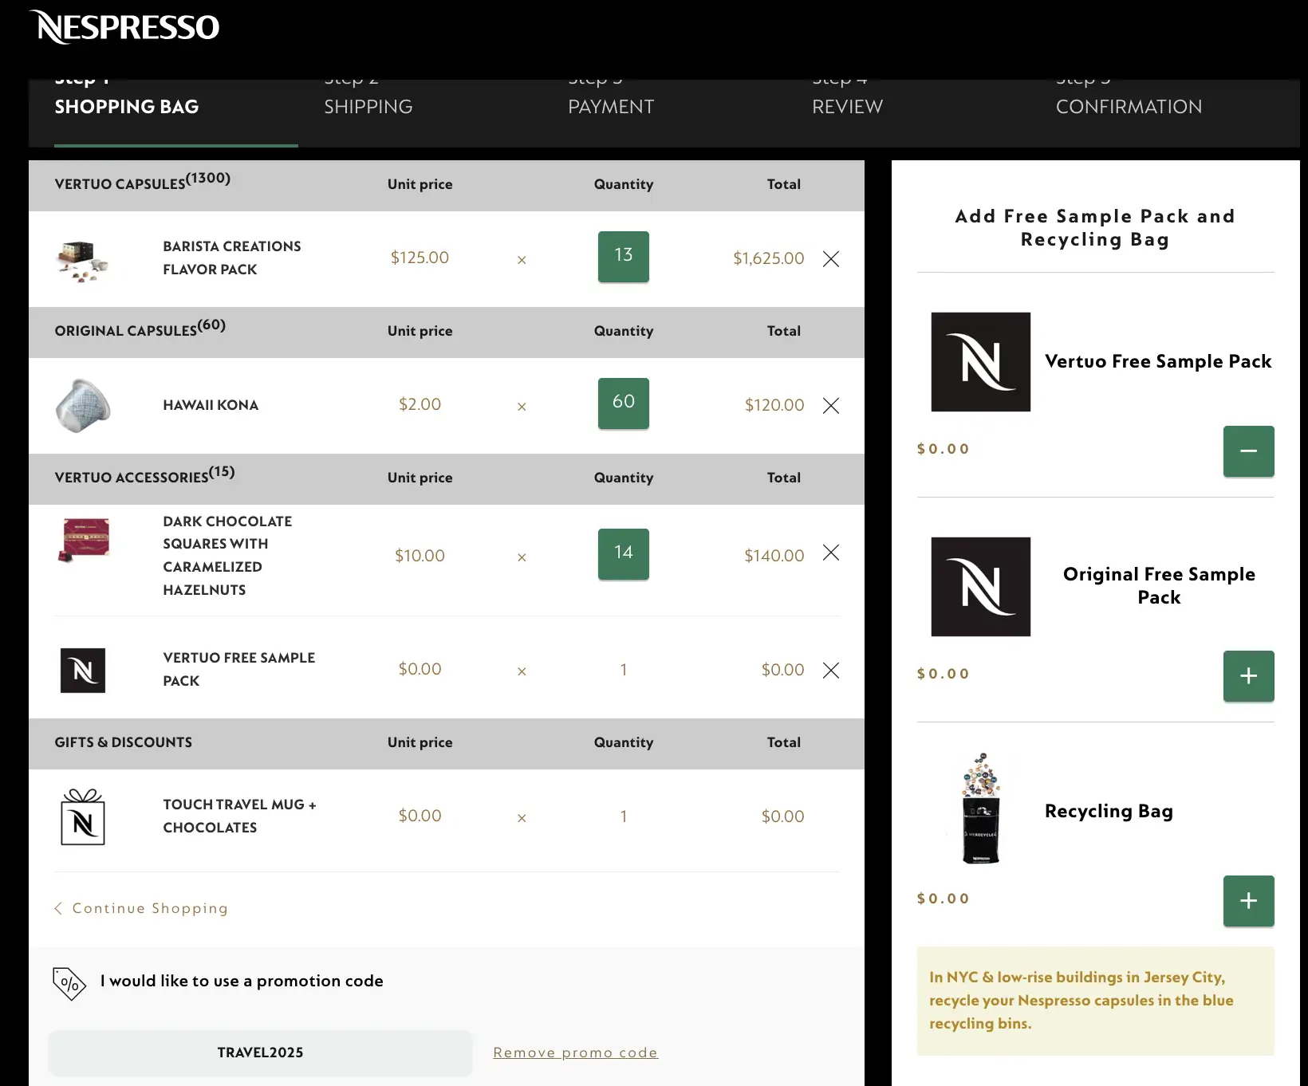The width and height of the screenshot is (1308, 1086).
Task: Open the promotion code tag icon
Action: 69,982
